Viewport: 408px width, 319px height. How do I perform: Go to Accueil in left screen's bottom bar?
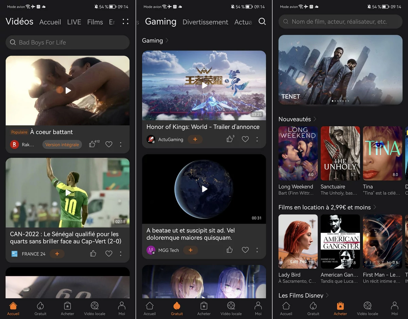(13, 308)
